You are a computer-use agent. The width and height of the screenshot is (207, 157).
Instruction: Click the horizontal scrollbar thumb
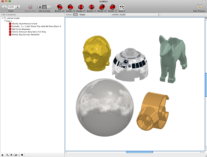[x=139, y=152]
